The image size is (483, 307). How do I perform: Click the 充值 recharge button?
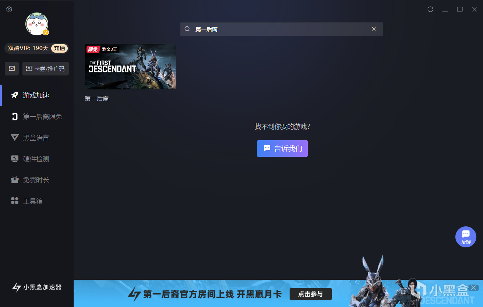(59, 48)
